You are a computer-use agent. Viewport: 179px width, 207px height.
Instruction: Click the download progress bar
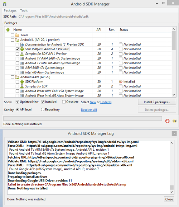(x=83, y=118)
